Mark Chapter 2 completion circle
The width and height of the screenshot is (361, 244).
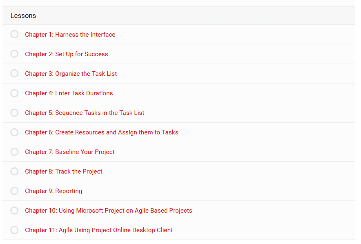14,54
